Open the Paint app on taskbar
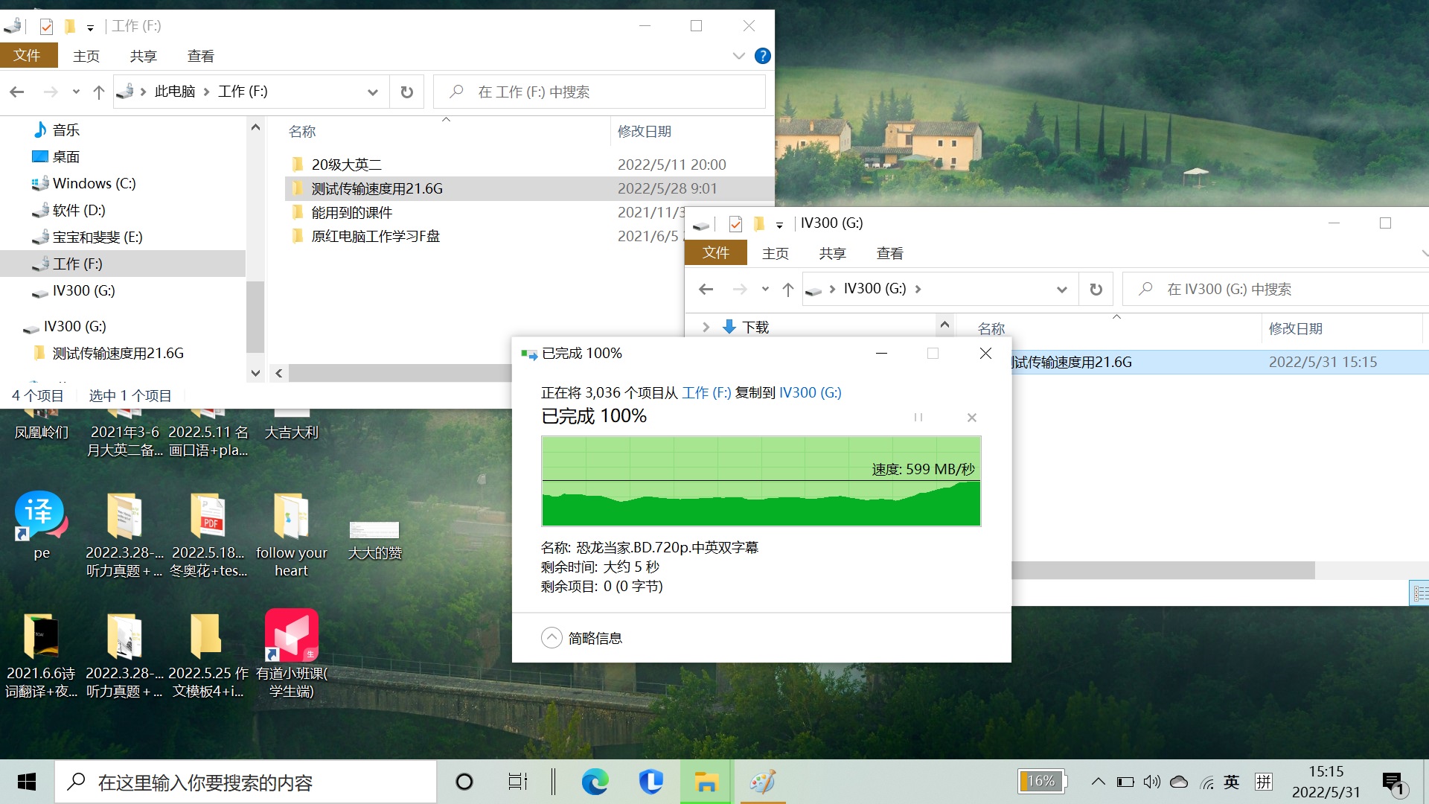The height and width of the screenshot is (804, 1429). click(763, 782)
